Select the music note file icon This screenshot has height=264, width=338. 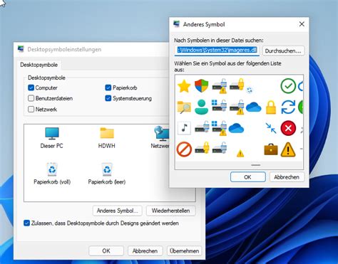(x=184, y=128)
